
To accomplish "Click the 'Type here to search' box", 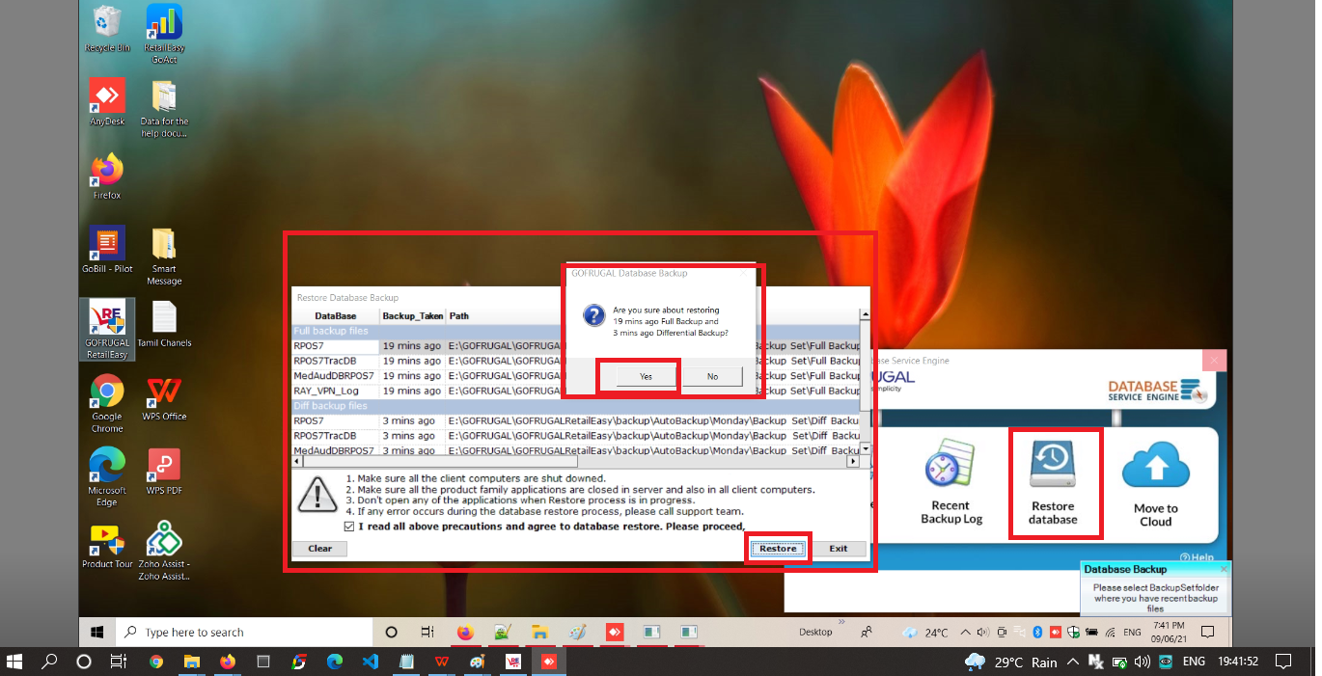I will 244,633.
